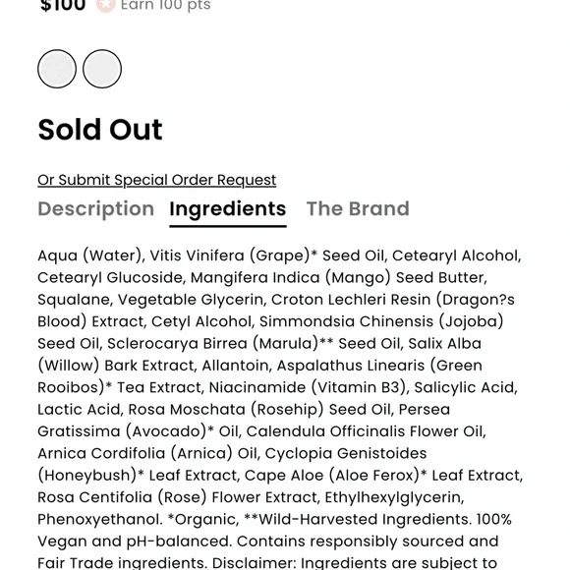
Task: Click the Niacinamide (Vitamin B3) text
Action: pyautogui.click(x=309, y=387)
